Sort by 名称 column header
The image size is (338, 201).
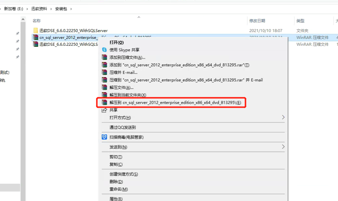[x=37, y=21]
